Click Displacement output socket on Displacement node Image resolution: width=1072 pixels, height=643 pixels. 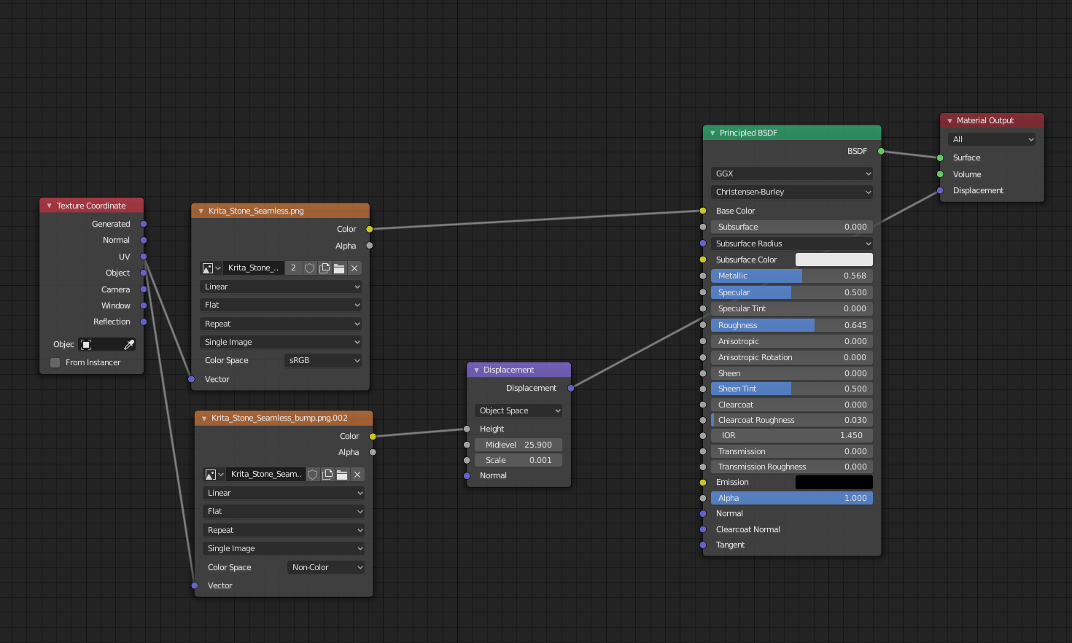click(571, 388)
